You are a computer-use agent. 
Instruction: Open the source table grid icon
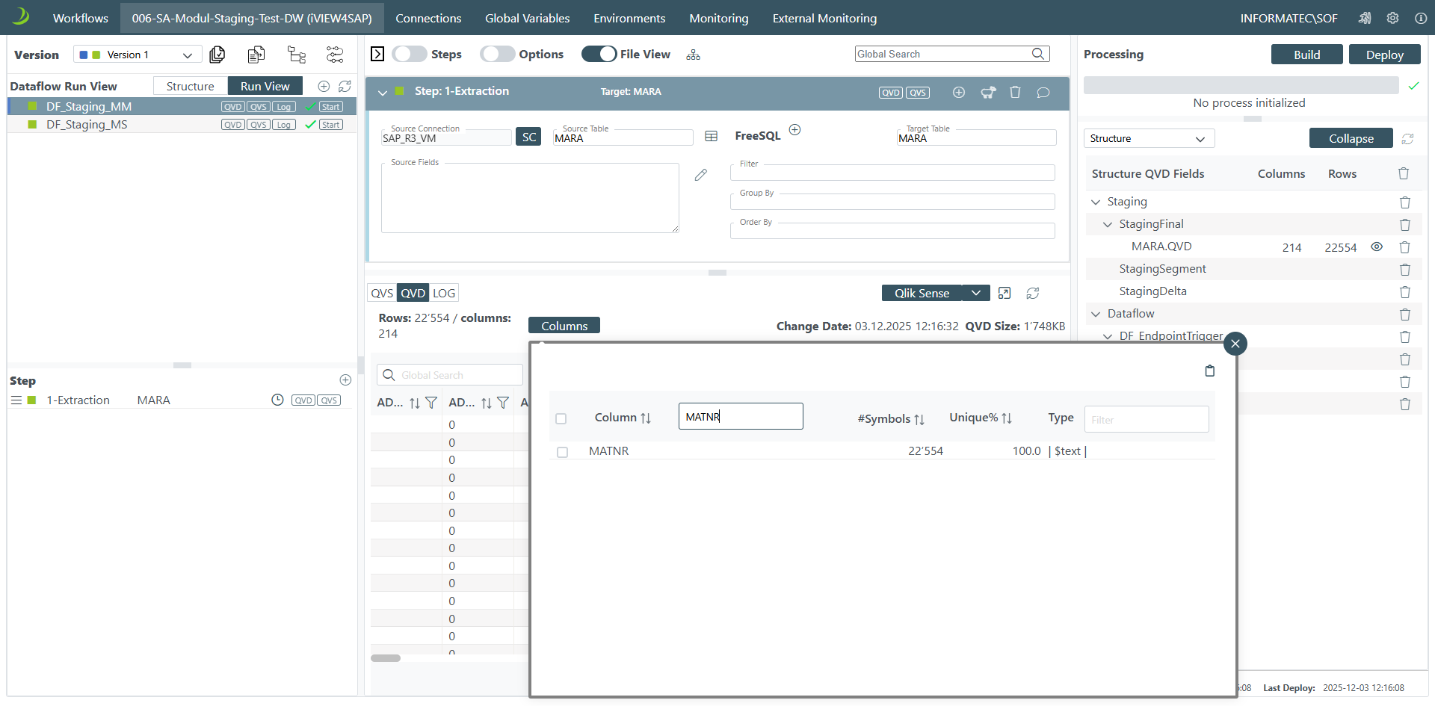tap(711, 136)
